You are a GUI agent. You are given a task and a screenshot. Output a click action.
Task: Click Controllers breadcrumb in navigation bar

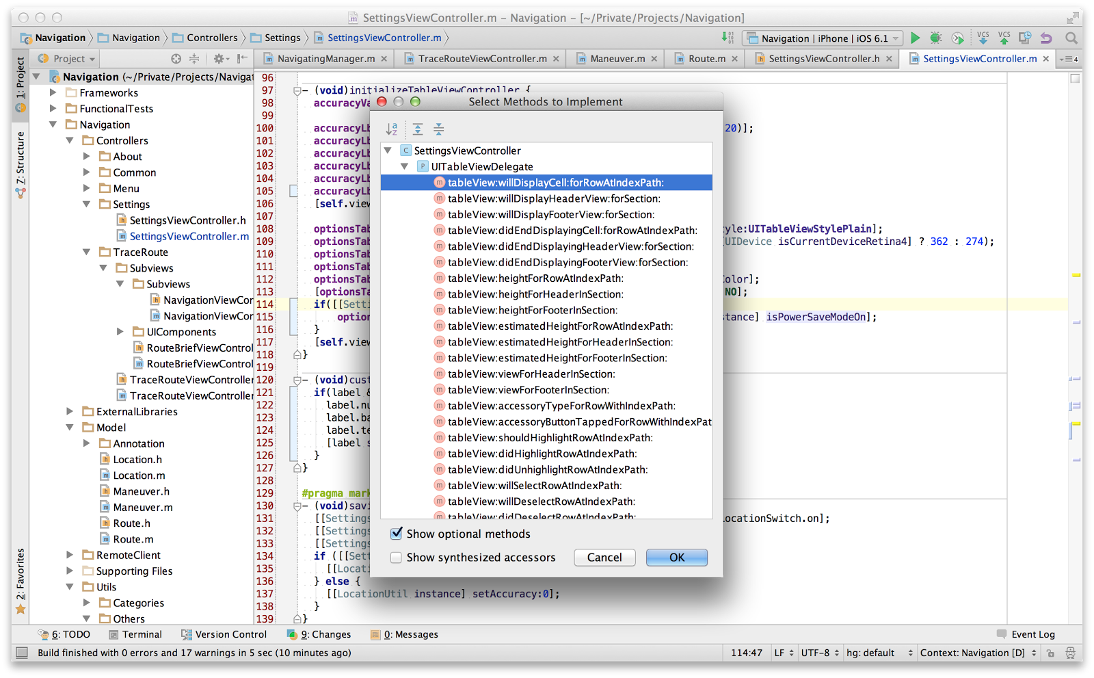click(205, 38)
